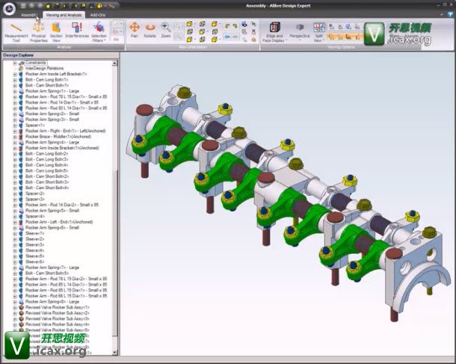Expand Bolt - Cam Long Bolt<5>

pos(15,171)
